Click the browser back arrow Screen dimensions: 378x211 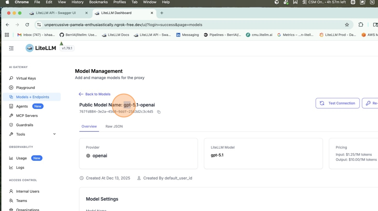pyautogui.click(x=7, y=25)
